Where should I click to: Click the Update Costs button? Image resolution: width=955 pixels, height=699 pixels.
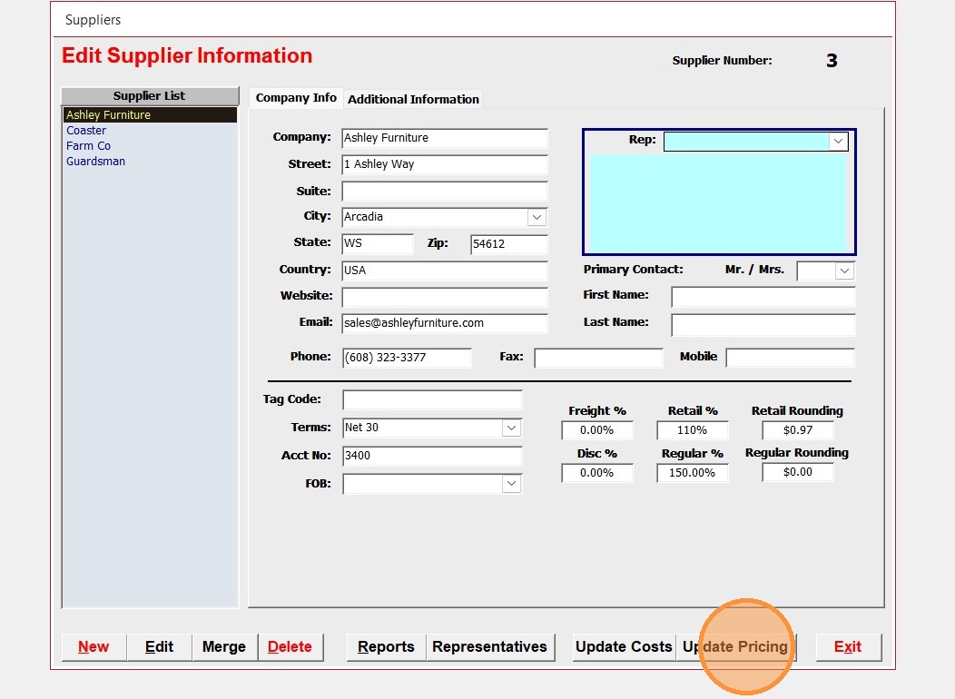tap(624, 646)
